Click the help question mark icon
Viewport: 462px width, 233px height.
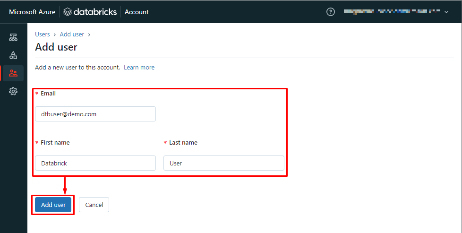click(x=331, y=12)
